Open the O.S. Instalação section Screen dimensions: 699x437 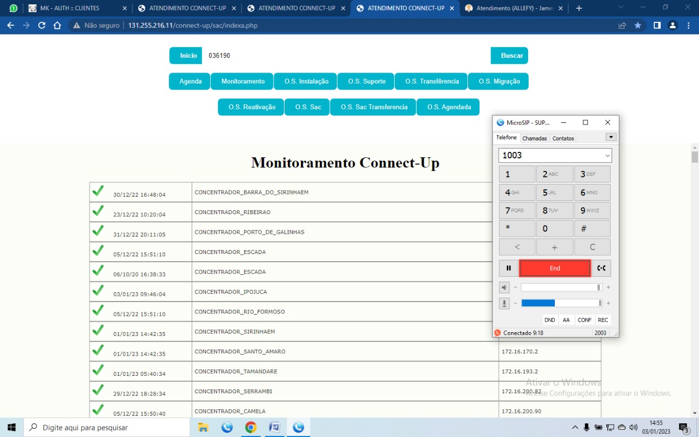305,81
